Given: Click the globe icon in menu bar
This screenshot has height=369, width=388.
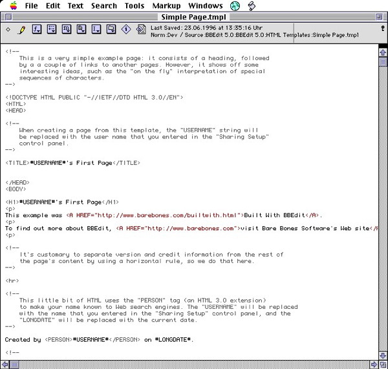Looking at the screenshot, I should pyautogui.click(x=235, y=6).
